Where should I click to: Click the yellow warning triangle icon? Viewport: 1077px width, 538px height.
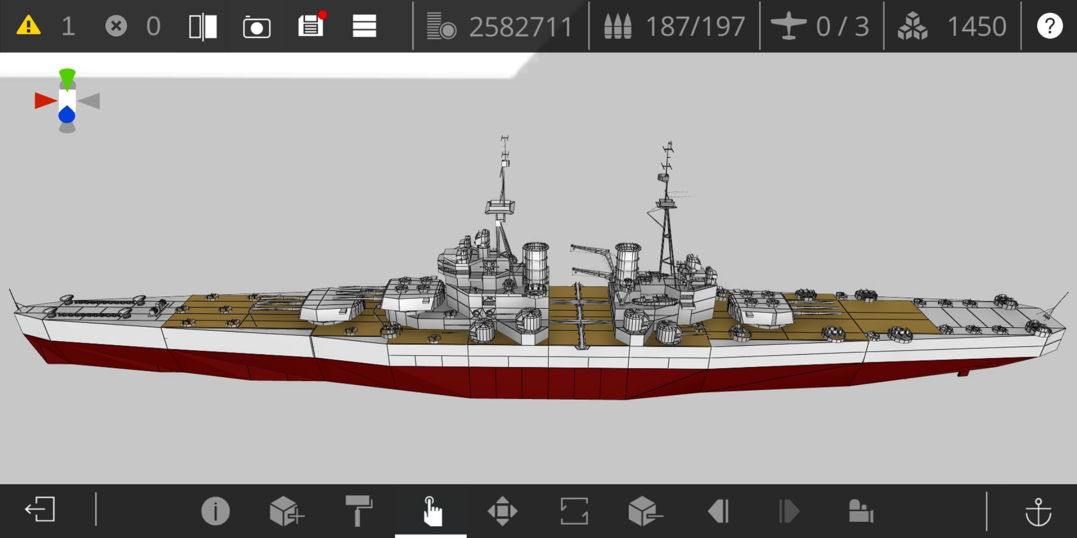28,25
